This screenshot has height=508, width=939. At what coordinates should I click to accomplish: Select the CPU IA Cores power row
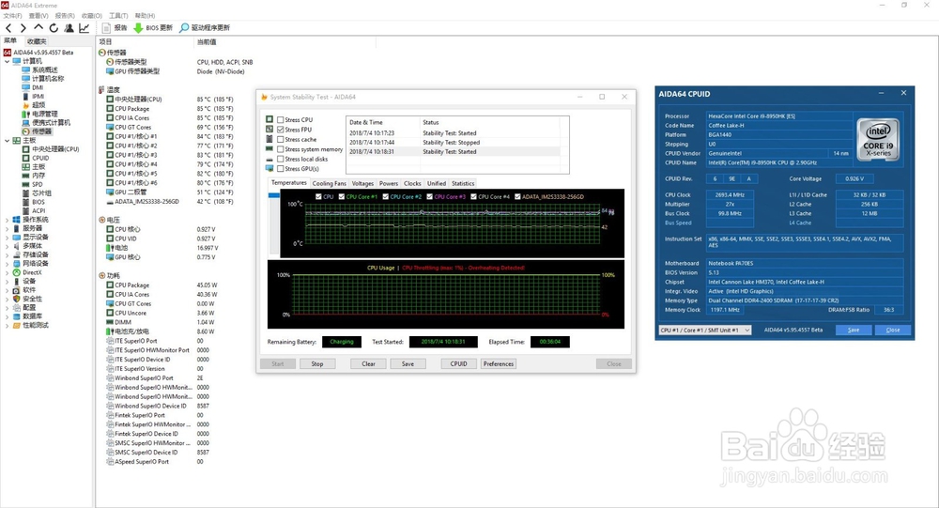point(162,295)
